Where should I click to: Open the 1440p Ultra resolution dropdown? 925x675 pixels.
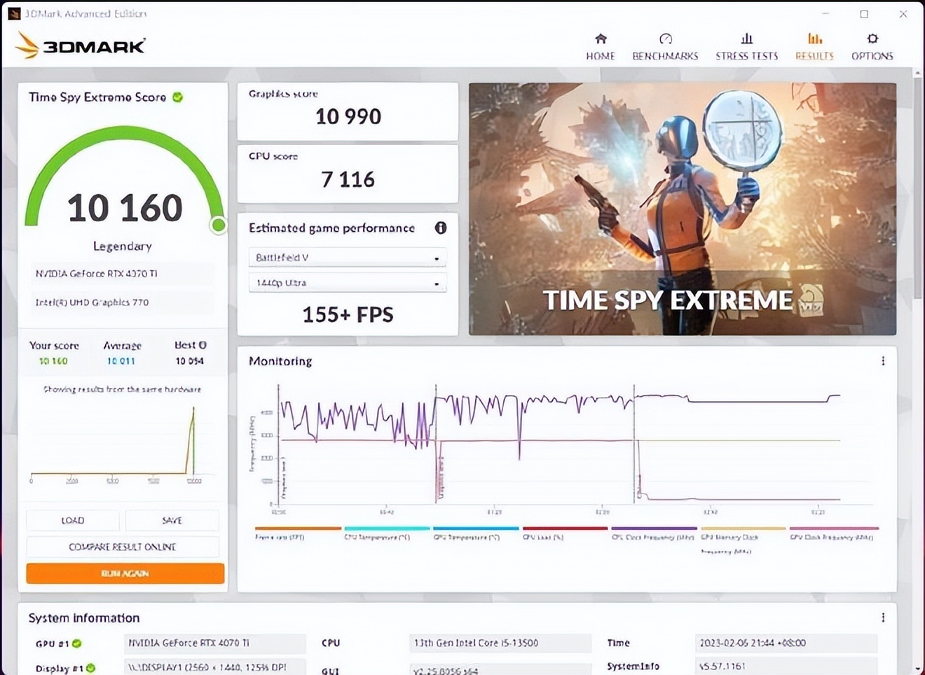348,283
